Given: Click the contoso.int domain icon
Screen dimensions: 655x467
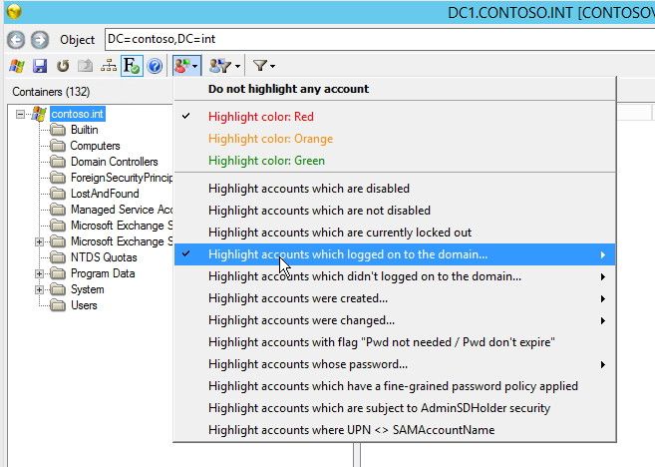Looking at the screenshot, I should pos(39,114).
